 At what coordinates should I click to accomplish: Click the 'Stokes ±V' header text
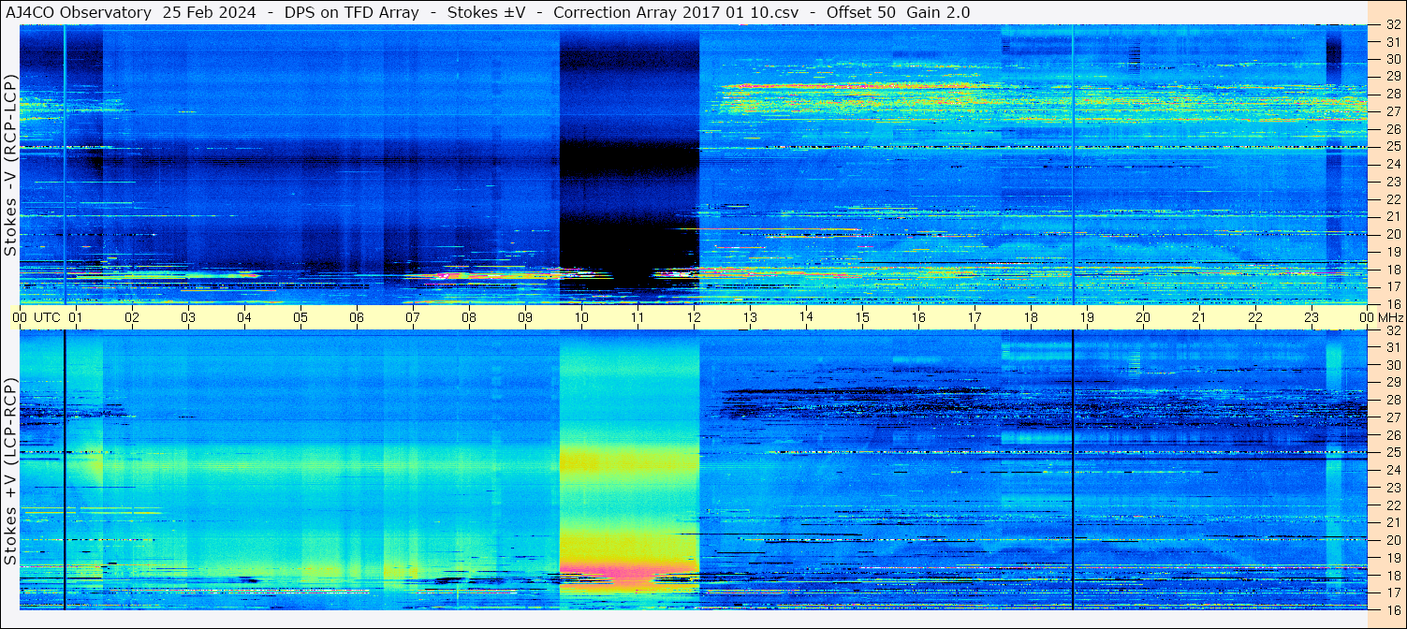click(486, 12)
